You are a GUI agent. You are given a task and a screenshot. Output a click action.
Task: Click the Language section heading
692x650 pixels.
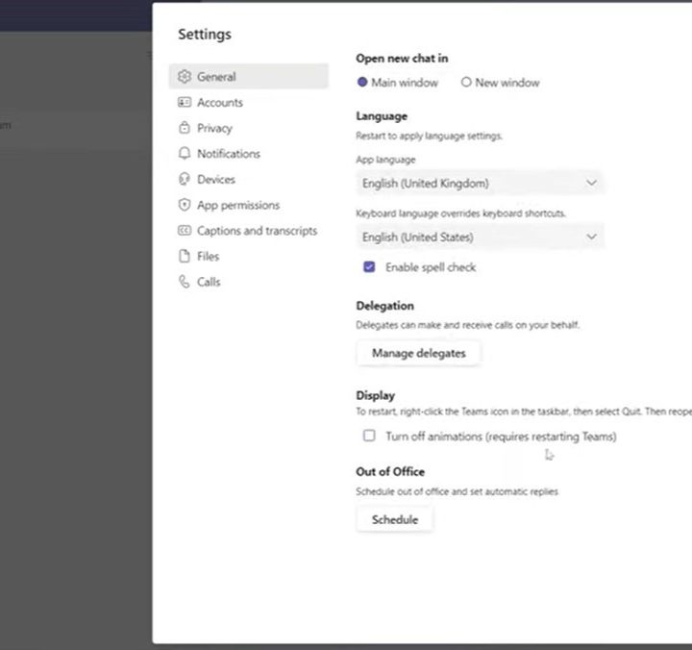point(382,116)
